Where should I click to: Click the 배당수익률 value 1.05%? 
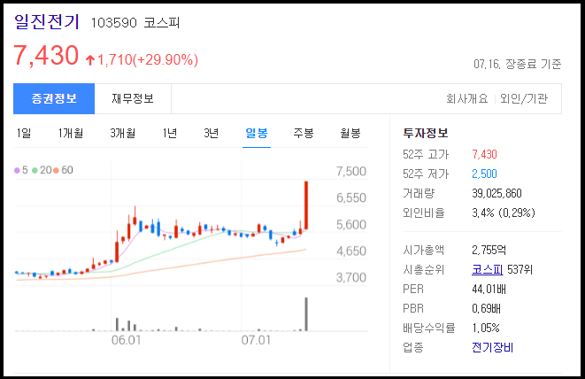click(486, 328)
